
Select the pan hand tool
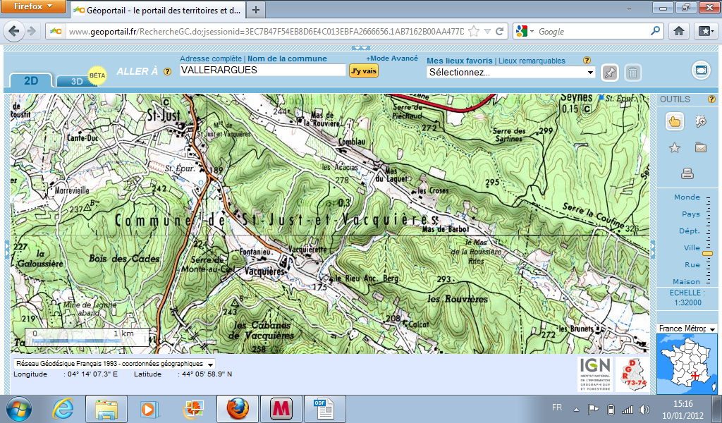click(x=674, y=121)
